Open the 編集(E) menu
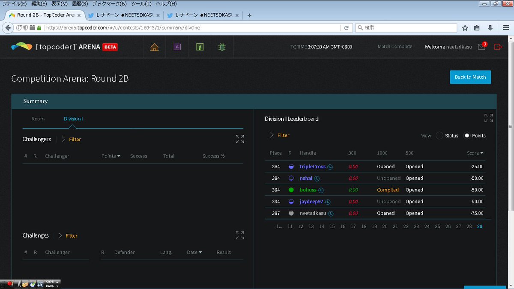This screenshot has height=289, width=514. point(39,4)
